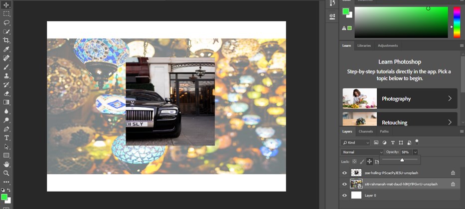The width and height of the screenshot is (465, 209).
Task: Open the Opacity slider dropdown arrow
Action: pos(415,152)
